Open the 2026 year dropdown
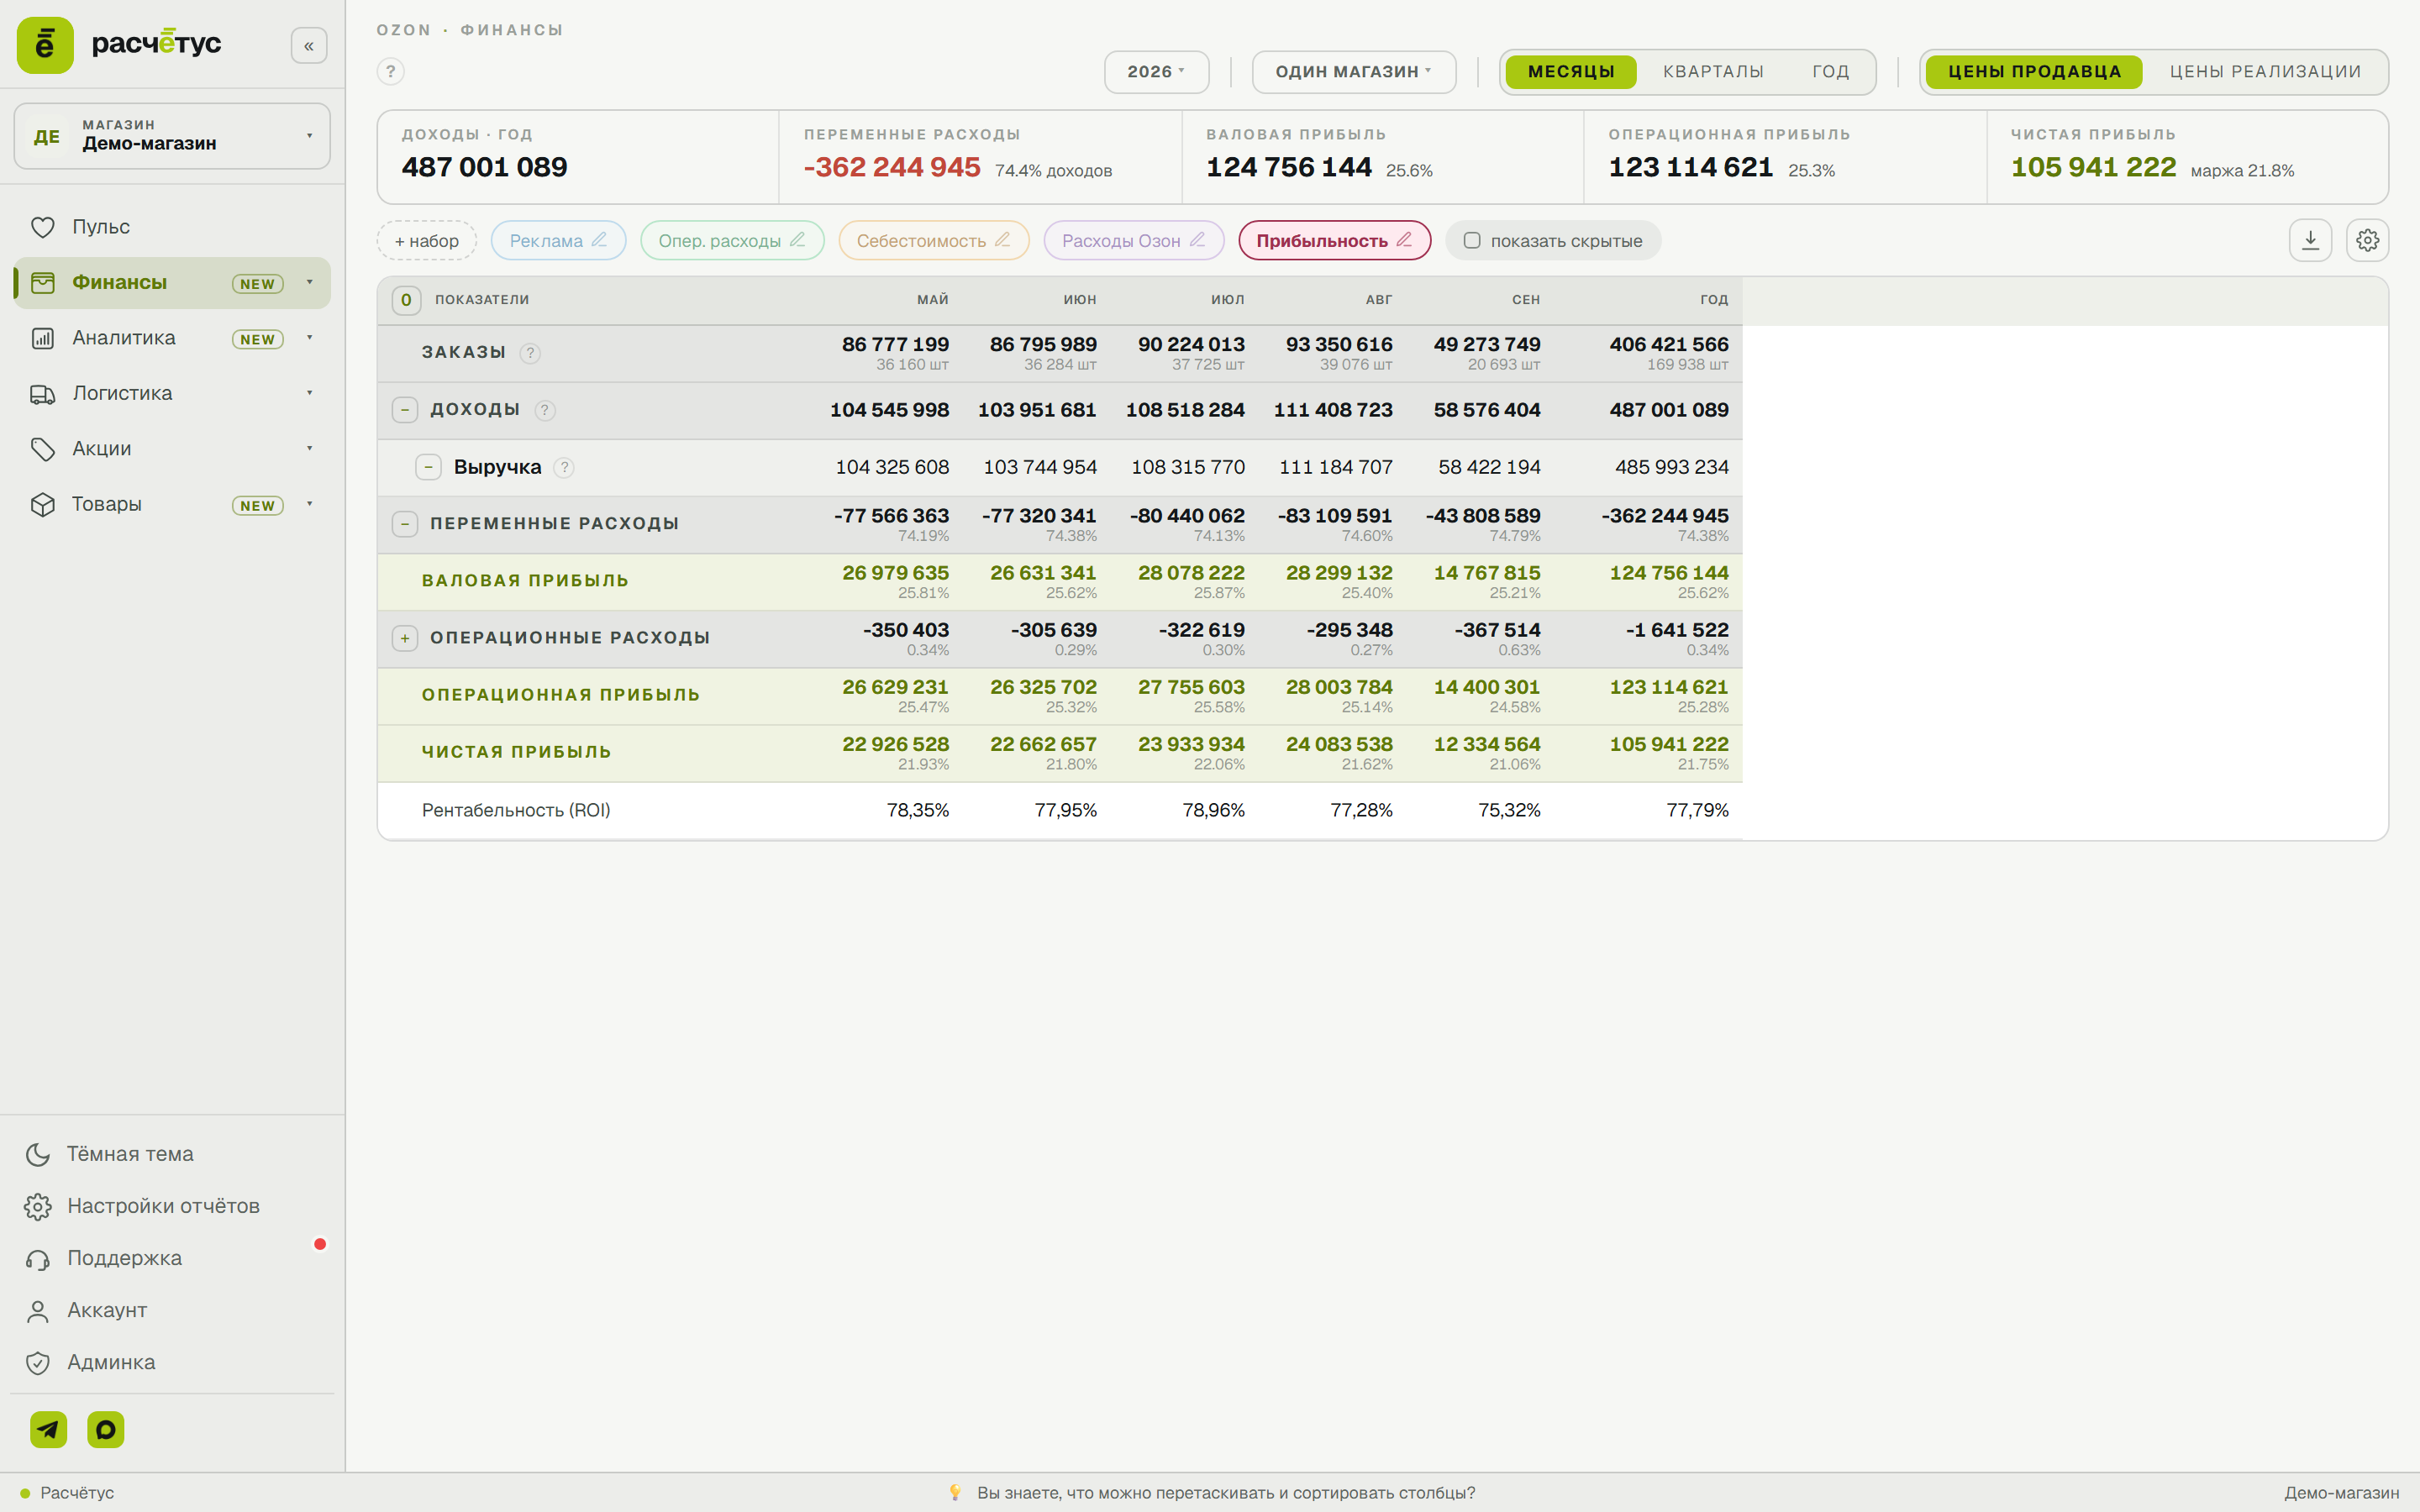2420x1512 pixels. (x=1156, y=72)
